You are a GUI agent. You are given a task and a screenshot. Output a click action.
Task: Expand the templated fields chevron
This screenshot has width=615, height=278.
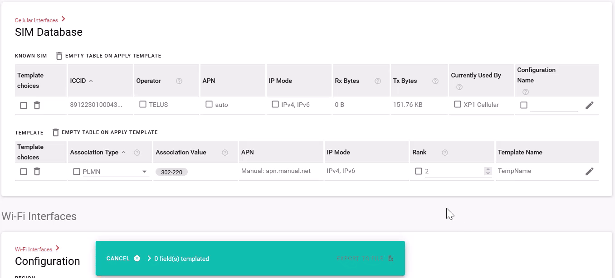[x=149, y=259]
